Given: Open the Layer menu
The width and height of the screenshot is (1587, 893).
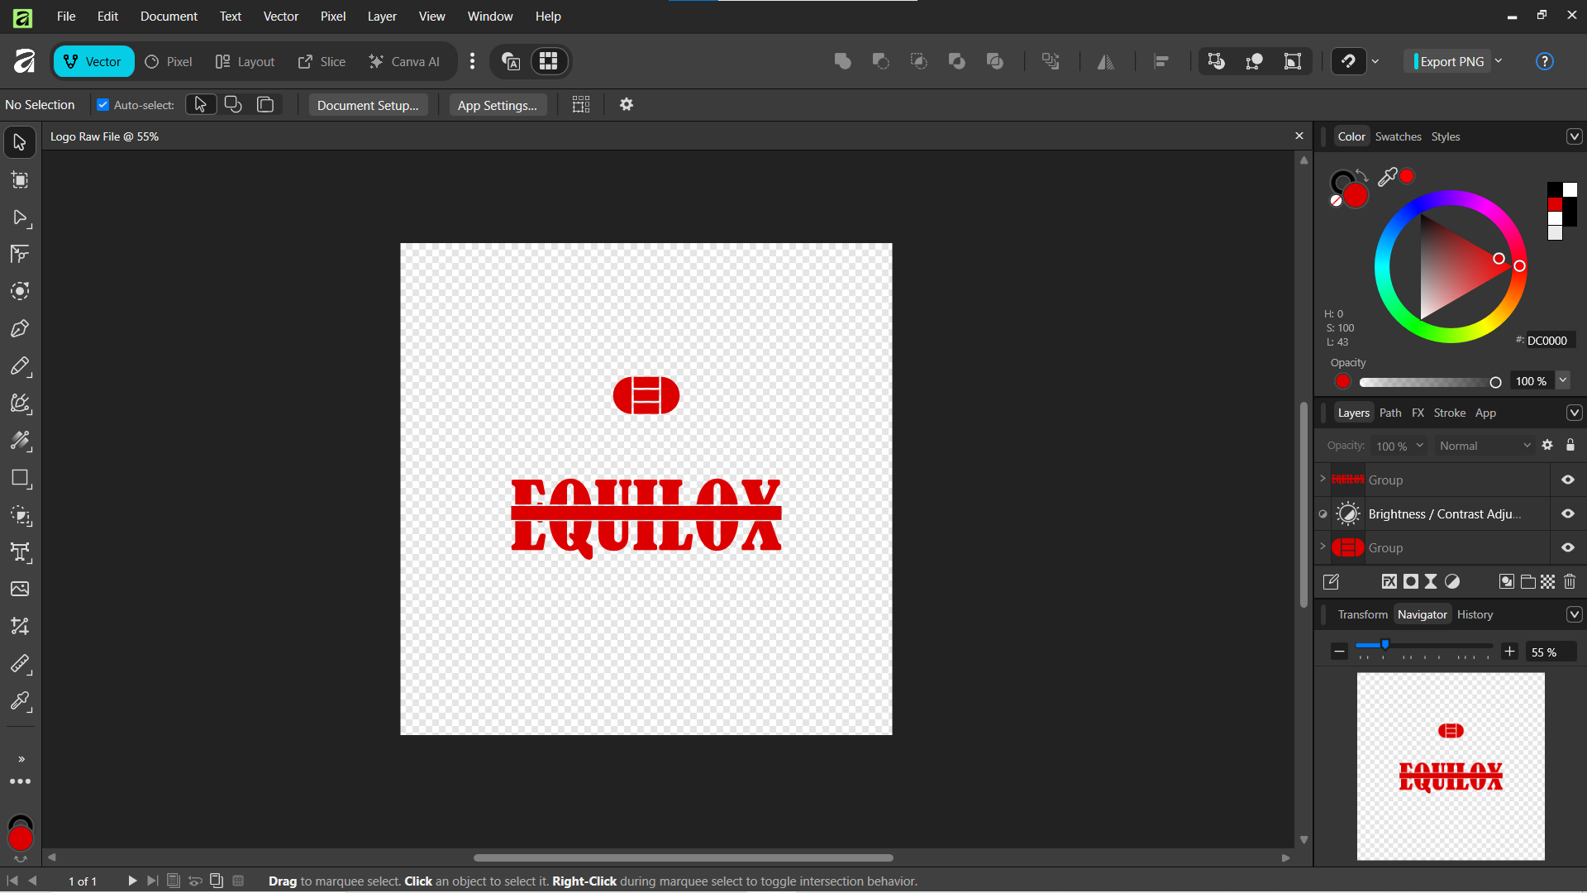Looking at the screenshot, I should pyautogui.click(x=382, y=17).
